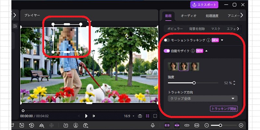The image size is (260, 130).
Task: Show info for 自動モザイク
Action: point(193,51)
